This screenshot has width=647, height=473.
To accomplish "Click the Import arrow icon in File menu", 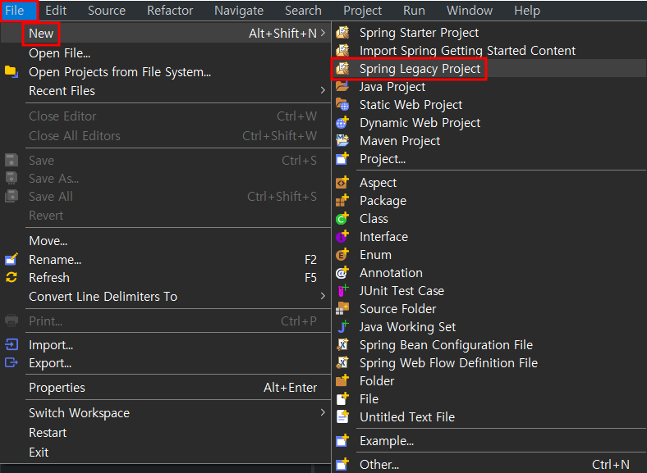I will 11,344.
